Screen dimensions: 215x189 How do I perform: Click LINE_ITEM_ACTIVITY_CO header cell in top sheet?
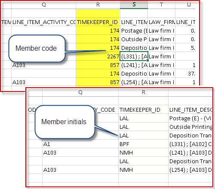43,22
